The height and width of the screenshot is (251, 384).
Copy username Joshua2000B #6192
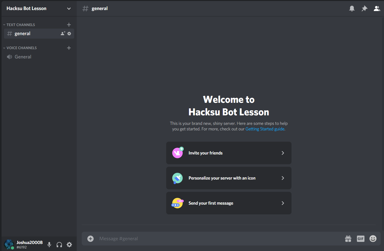click(30, 244)
